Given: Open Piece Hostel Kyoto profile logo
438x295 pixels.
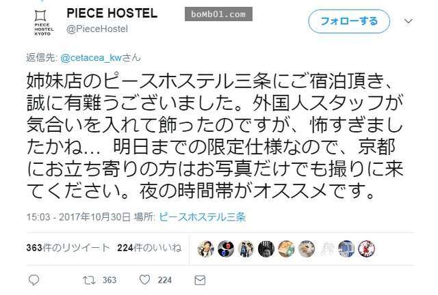Looking at the screenshot, I should [x=43, y=23].
